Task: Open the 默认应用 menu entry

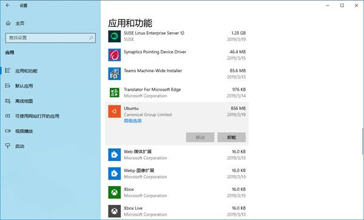Action: pos(24,86)
